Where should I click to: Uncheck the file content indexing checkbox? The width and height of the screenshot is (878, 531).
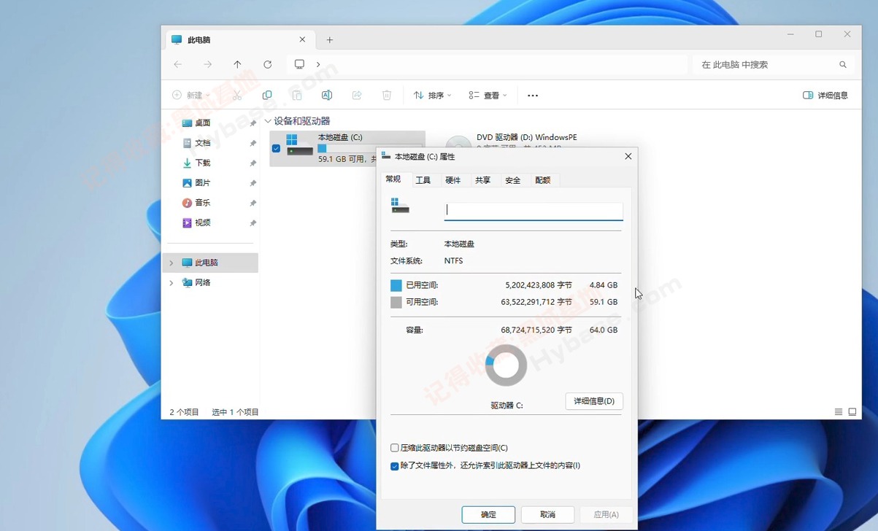tap(395, 466)
